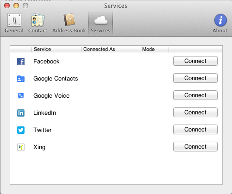Open the Contact preferences pane
232x194 pixels.
[38, 23]
